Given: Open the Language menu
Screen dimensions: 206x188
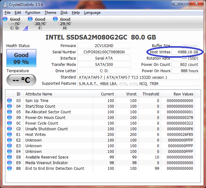Looking at the screenshot, I should 92,13.
